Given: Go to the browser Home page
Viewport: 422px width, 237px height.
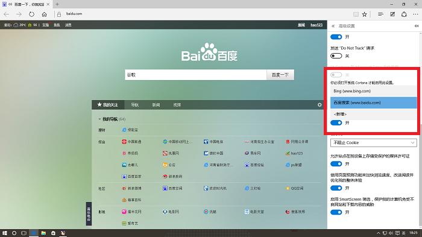Looking at the screenshot, I should pos(45,14).
